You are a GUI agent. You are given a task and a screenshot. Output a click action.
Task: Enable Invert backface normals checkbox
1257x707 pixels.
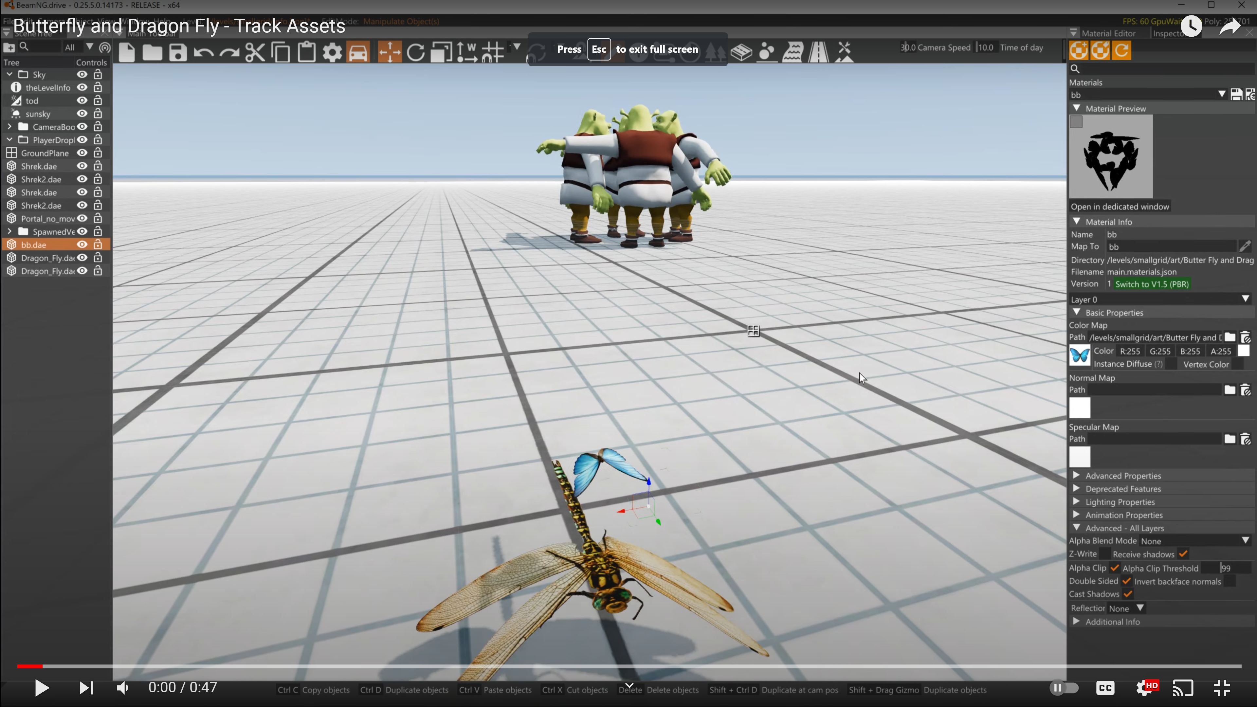tap(1230, 581)
